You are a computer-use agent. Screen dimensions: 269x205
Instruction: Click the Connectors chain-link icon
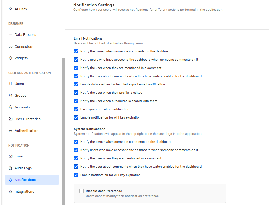(10, 46)
